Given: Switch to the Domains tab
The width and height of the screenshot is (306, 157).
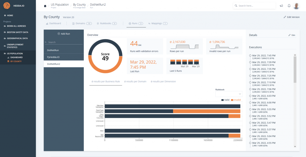Looking at the screenshot, I should (79, 23).
